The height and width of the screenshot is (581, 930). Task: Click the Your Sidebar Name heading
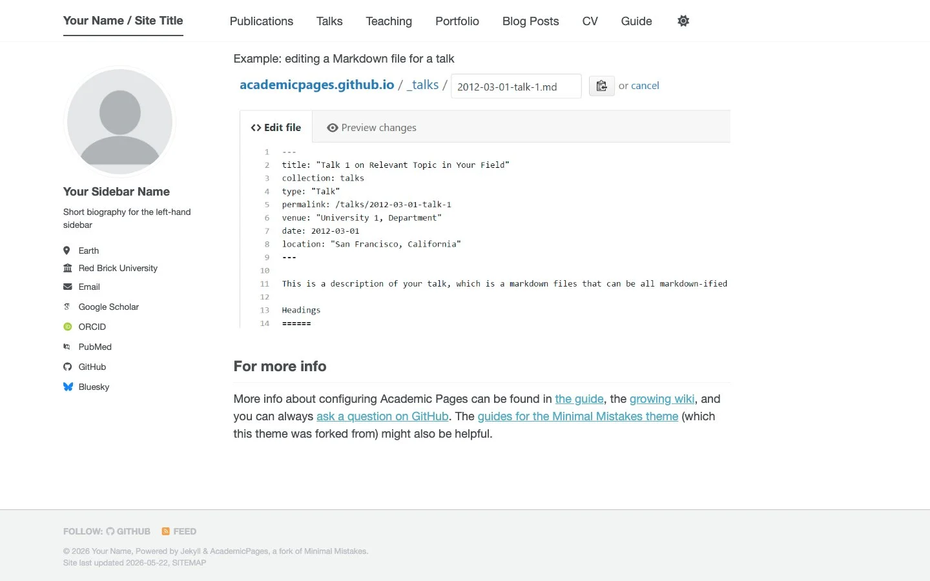117,192
